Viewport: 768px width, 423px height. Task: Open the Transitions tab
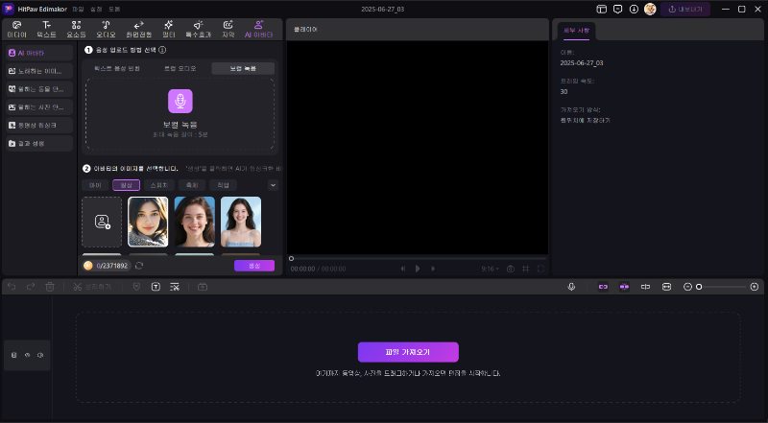(138, 30)
